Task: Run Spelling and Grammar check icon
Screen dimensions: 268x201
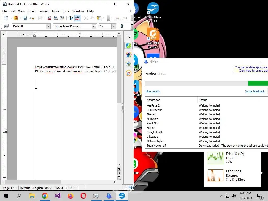Action: tap(71, 18)
